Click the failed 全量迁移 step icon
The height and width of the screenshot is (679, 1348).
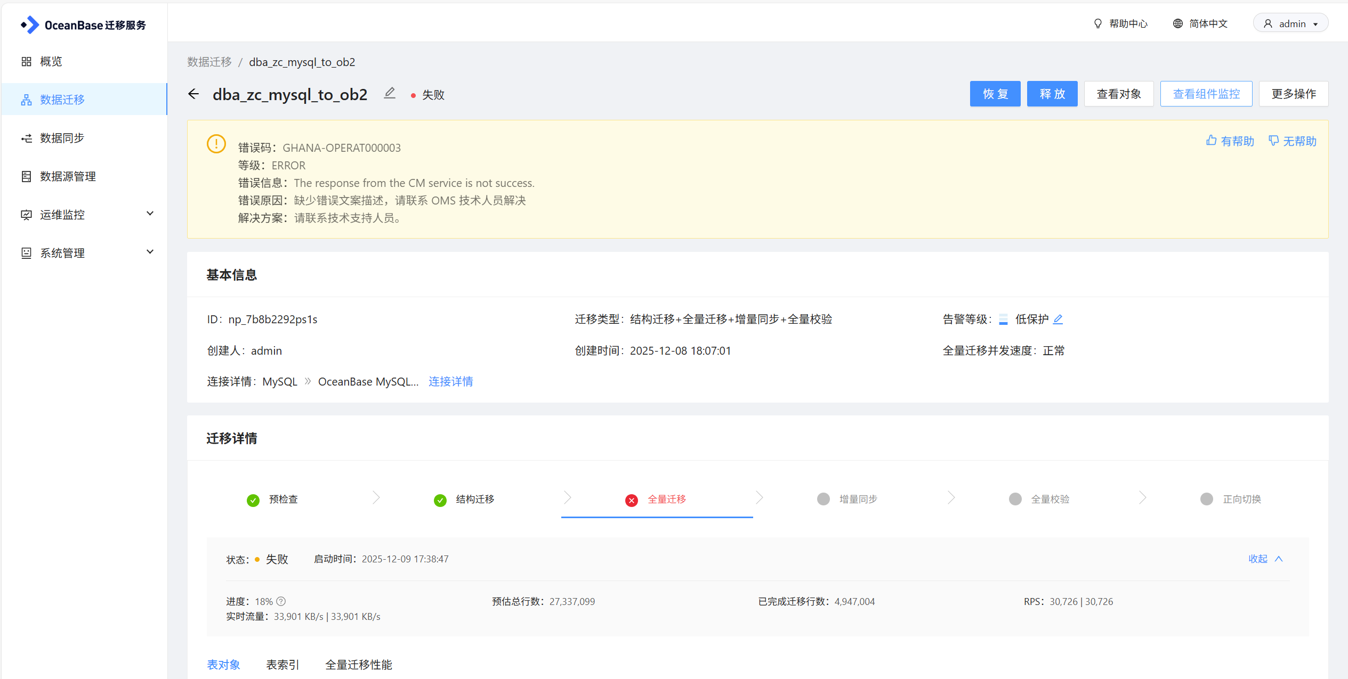tap(632, 500)
